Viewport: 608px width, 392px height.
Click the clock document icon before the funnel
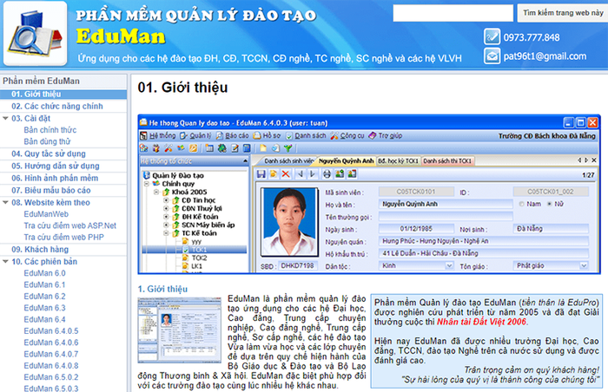point(275,148)
